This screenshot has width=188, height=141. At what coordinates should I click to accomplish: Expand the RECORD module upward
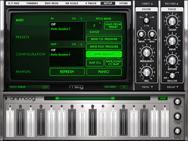point(172,4)
